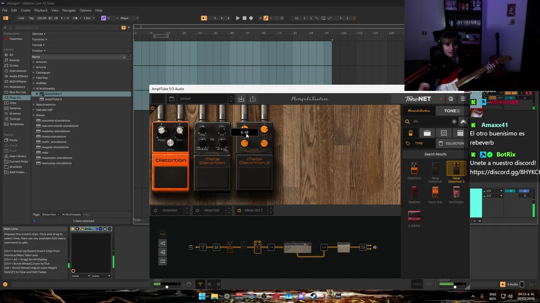Toggle the Ableton metronome

coord(75,18)
